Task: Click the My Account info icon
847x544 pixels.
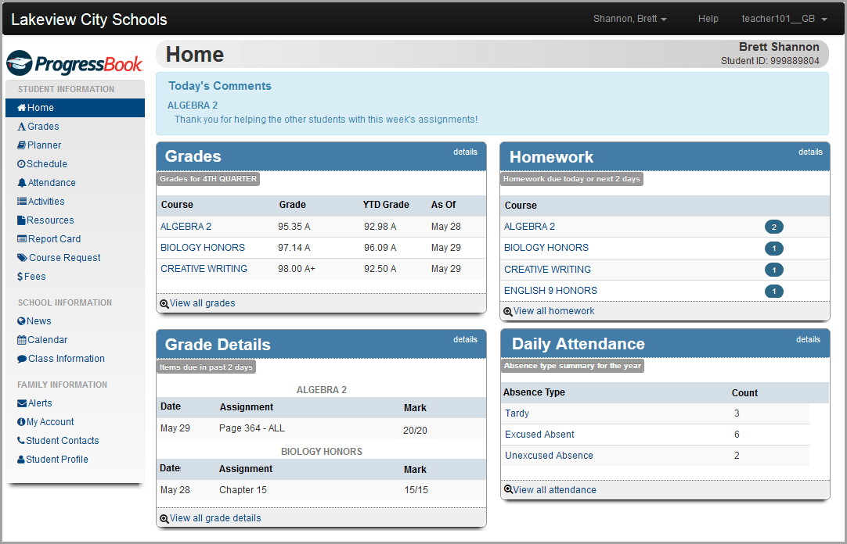Action: (21, 422)
